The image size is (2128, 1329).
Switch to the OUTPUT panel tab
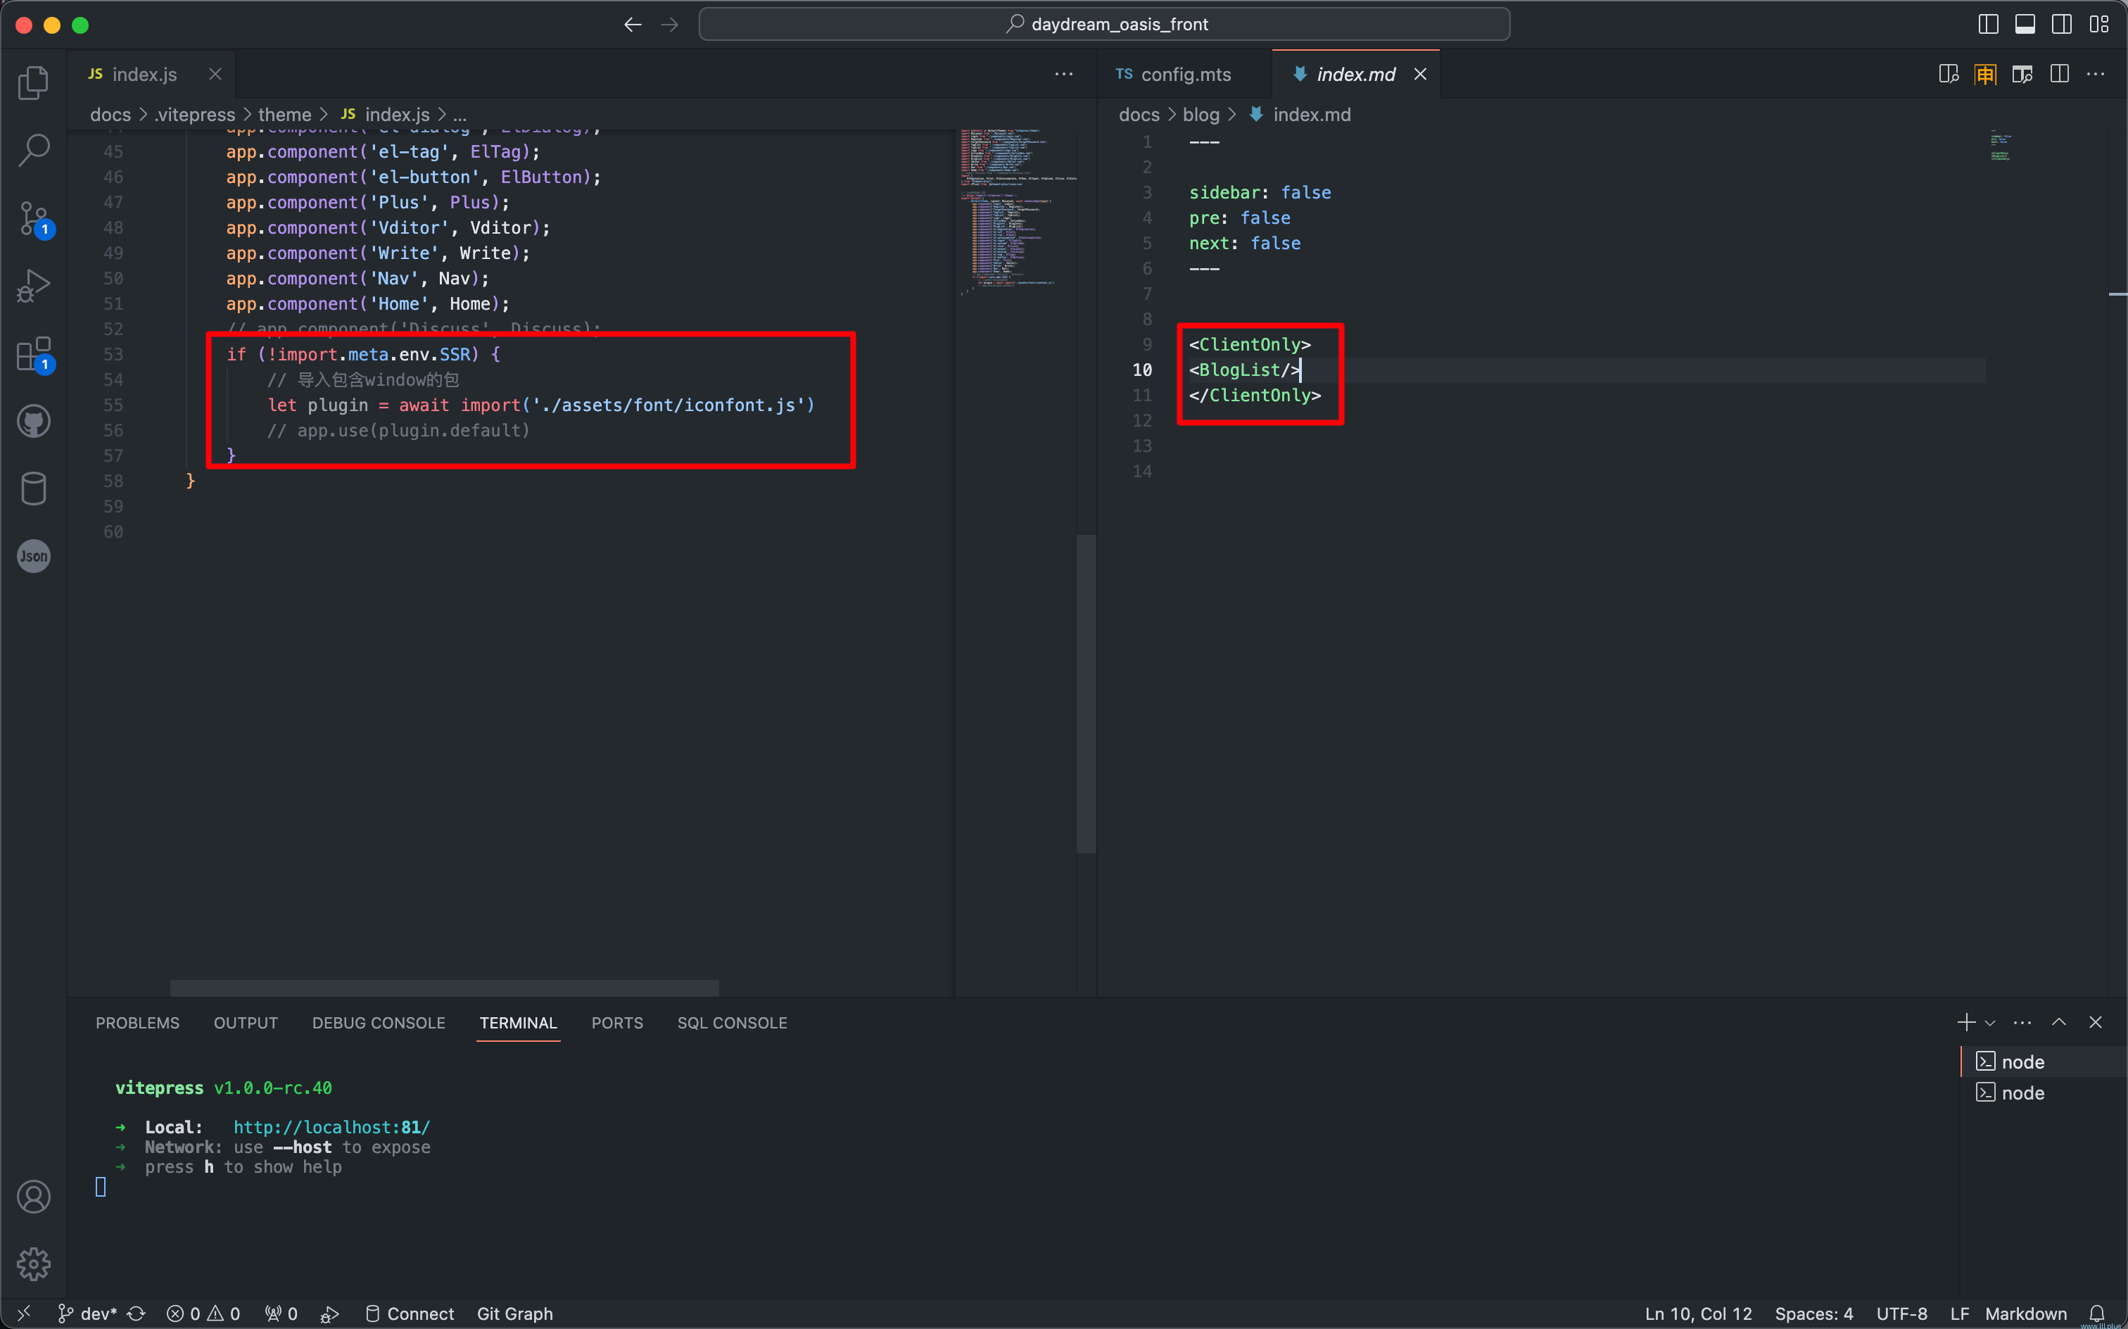click(246, 1023)
